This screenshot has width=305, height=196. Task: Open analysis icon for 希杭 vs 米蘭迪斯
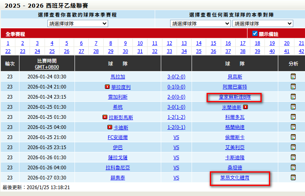[x=293, y=107]
